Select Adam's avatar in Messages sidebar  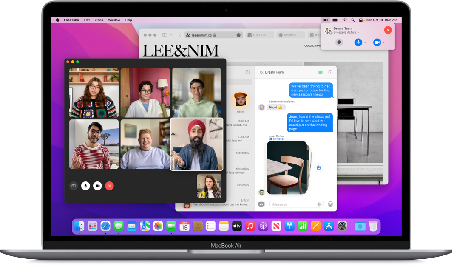tap(240, 99)
